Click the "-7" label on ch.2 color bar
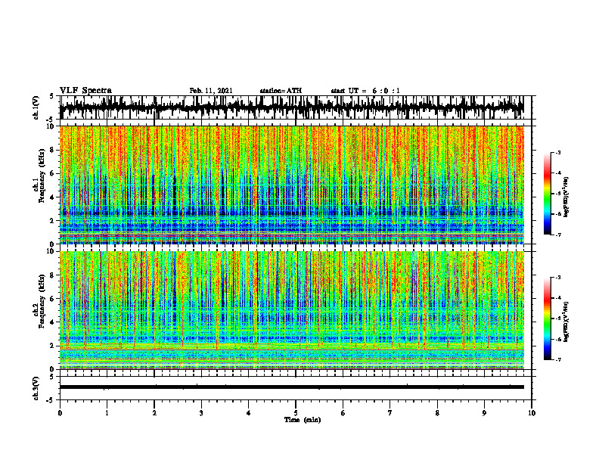The height and width of the screenshot is (463, 599). point(558,359)
